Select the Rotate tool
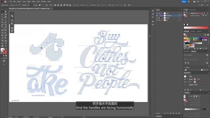Image resolution: width=210 pixels, height=118 pixels. click(x=2, y=28)
